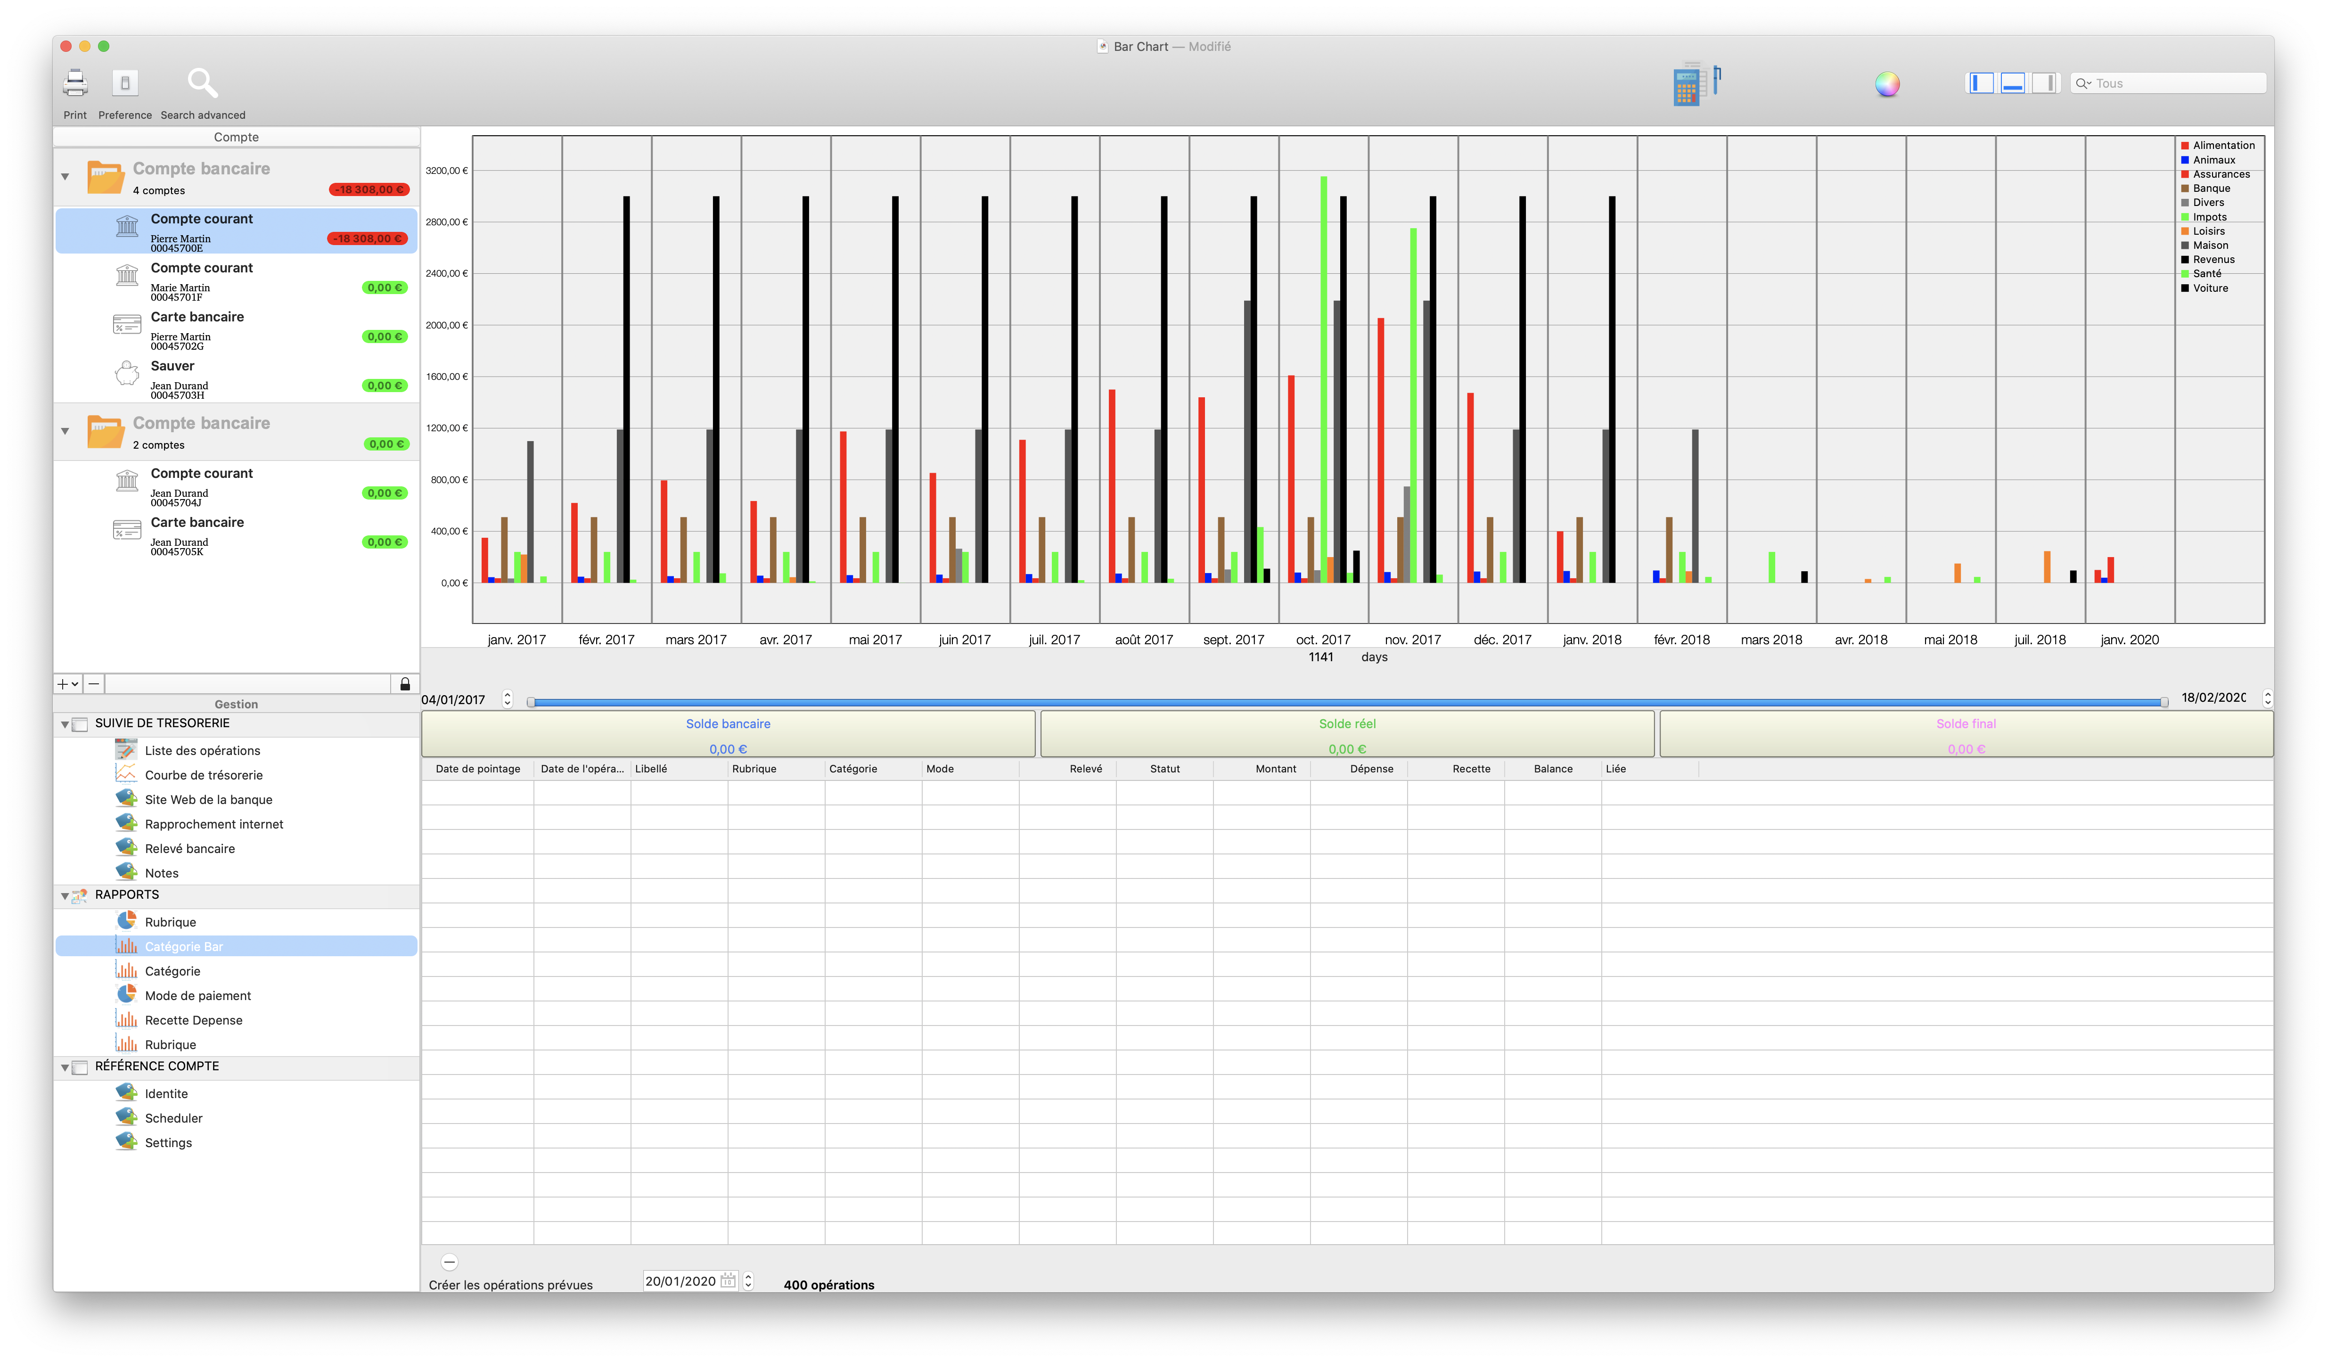The image size is (2327, 1362).
Task: Open the add account plus dropdown
Action: click(x=67, y=684)
